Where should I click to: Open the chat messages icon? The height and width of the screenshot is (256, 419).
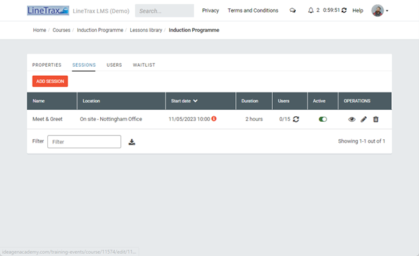coord(292,10)
